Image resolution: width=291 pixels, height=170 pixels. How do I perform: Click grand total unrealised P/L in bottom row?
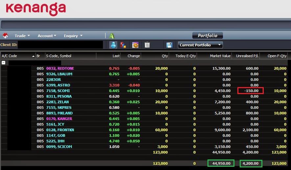[x=250, y=163]
